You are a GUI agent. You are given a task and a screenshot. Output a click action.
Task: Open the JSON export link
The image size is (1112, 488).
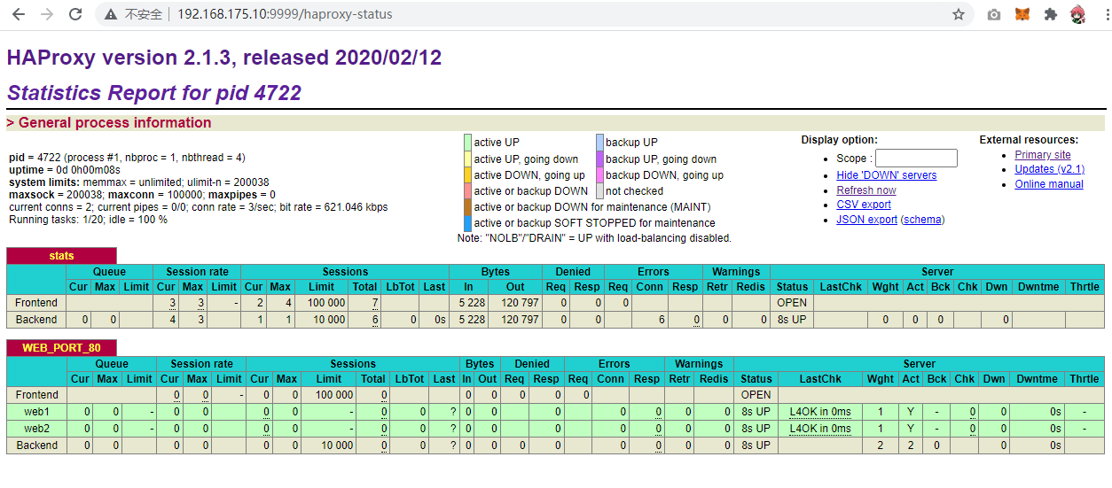click(x=866, y=220)
